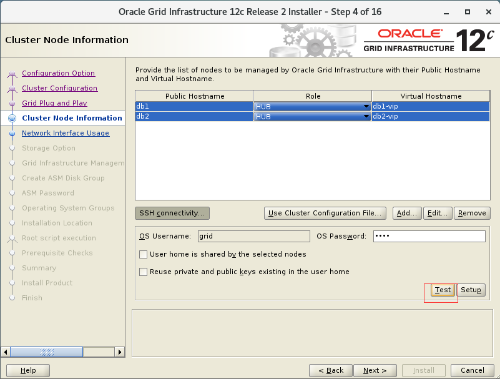This screenshot has width=500, height=379.
Task: Select the db1 public hostname cell
Action: click(x=194, y=106)
